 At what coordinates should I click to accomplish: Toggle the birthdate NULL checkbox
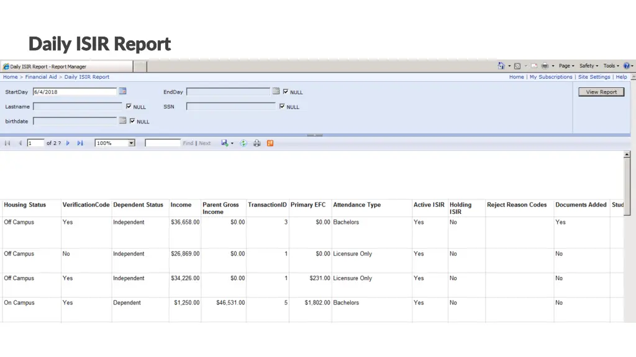tap(132, 121)
